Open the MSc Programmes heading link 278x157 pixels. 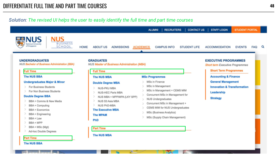153,77
